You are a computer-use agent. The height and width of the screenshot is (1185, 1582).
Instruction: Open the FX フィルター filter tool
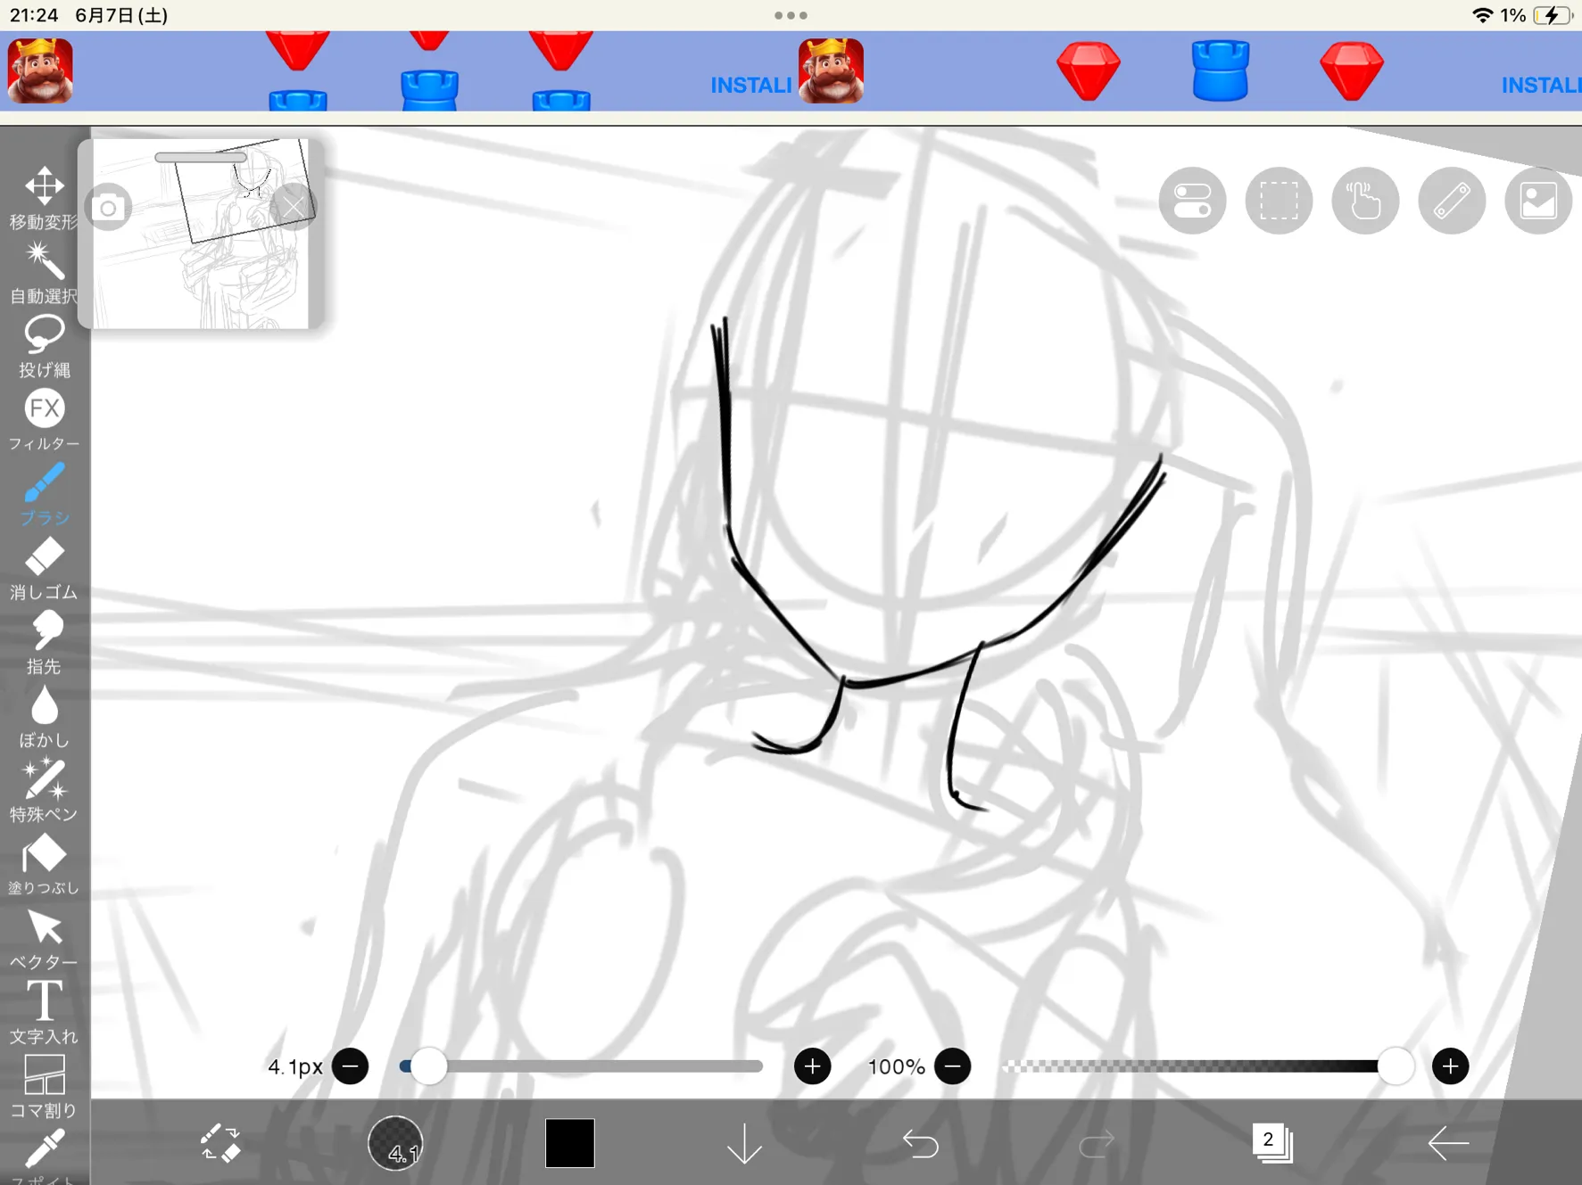[44, 419]
